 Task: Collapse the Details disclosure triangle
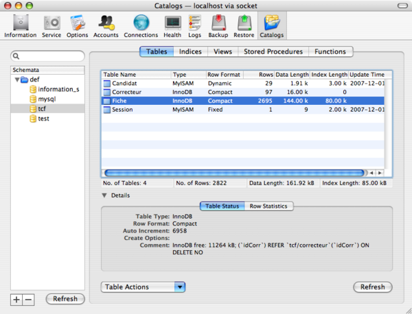click(x=104, y=195)
